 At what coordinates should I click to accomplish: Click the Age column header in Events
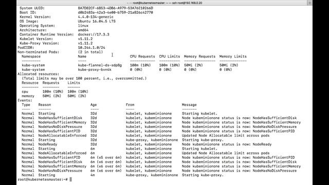(94, 105)
